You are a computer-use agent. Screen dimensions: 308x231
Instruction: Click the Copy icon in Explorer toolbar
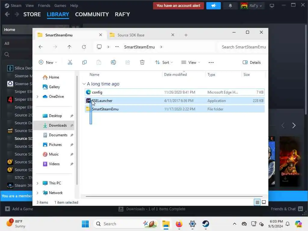point(85,63)
